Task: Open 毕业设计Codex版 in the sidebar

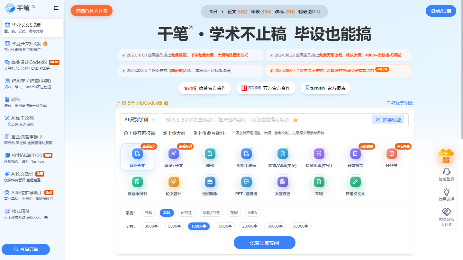Action: [32, 65]
